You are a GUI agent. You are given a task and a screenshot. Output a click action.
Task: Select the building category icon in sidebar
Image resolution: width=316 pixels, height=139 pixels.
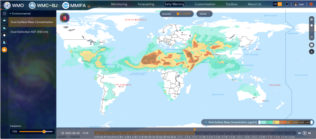tap(4, 43)
